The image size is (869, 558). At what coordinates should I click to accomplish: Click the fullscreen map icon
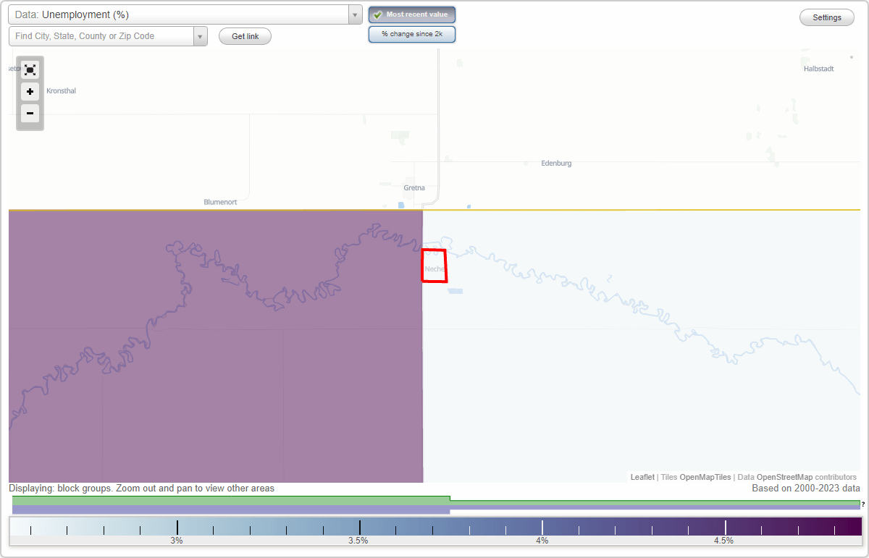click(30, 69)
